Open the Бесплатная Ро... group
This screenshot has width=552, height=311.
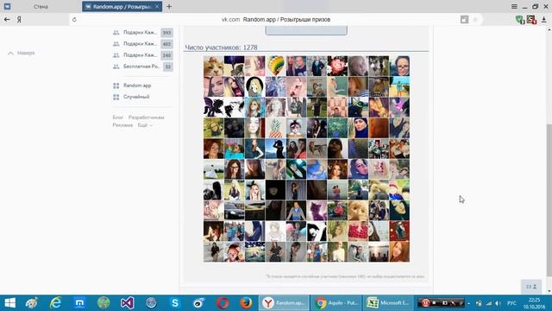click(142, 67)
